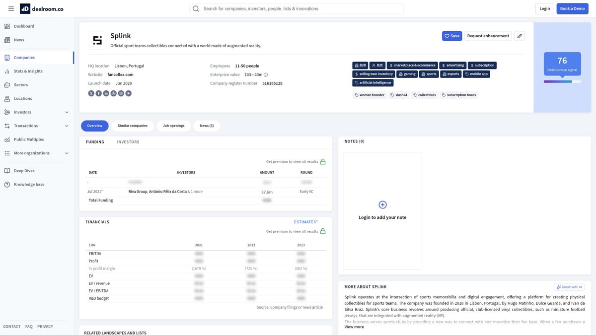Image resolution: width=596 pixels, height=335 pixels.
Task: Open Dashboard from the sidebar
Action: point(24,26)
